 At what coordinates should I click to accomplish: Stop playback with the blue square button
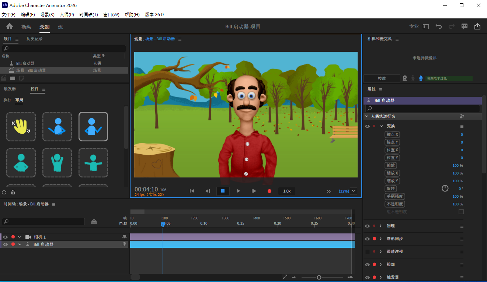point(223,191)
